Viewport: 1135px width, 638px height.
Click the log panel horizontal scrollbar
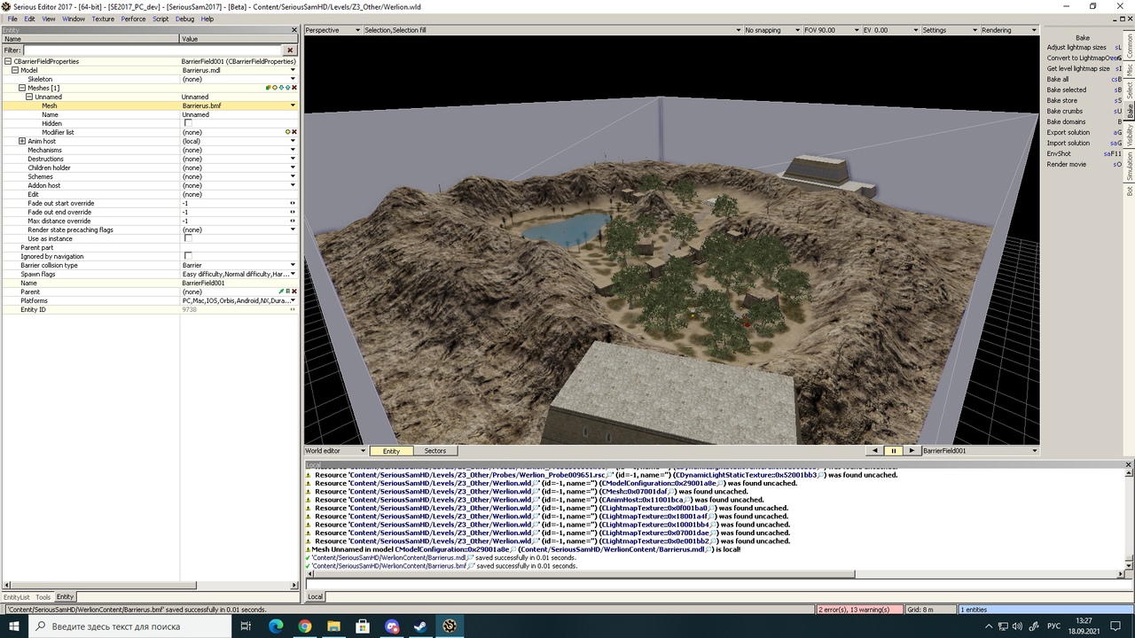(585, 574)
